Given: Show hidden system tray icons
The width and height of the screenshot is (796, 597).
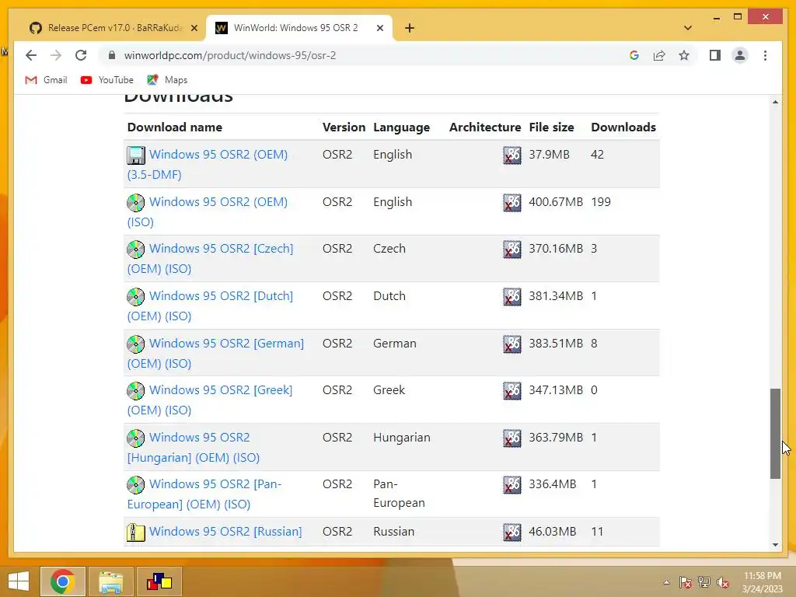Looking at the screenshot, I should 666,582.
